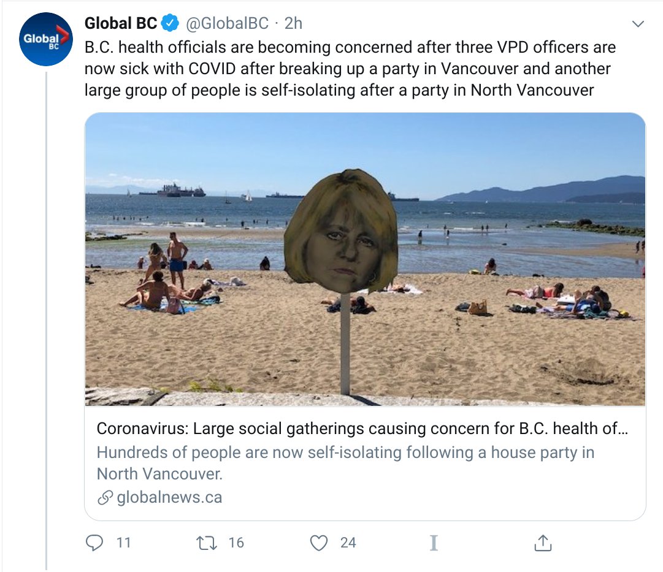663x572 pixels.
Task: Open the Coronavirus article headline
Action: (x=362, y=429)
